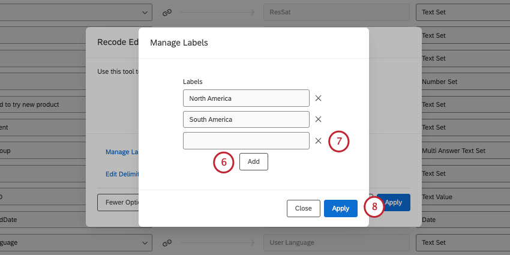Click the step 7 annotation marker
This screenshot has width=510, height=255.
(x=339, y=142)
